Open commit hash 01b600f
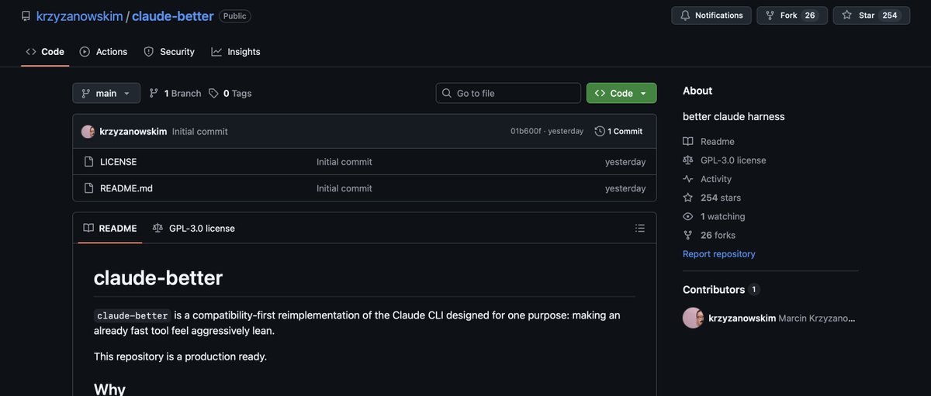Viewport: 931px width, 396px height. (x=526, y=132)
